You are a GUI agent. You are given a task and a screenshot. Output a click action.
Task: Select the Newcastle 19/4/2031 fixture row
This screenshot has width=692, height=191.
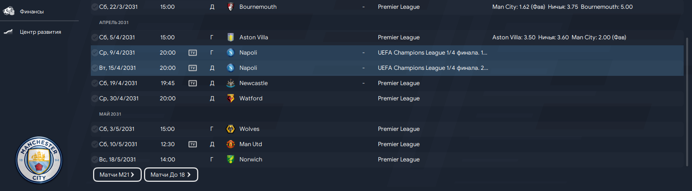coord(387,83)
